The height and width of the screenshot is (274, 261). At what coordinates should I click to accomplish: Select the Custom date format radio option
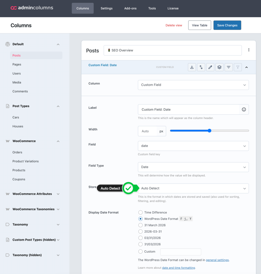click(x=140, y=252)
